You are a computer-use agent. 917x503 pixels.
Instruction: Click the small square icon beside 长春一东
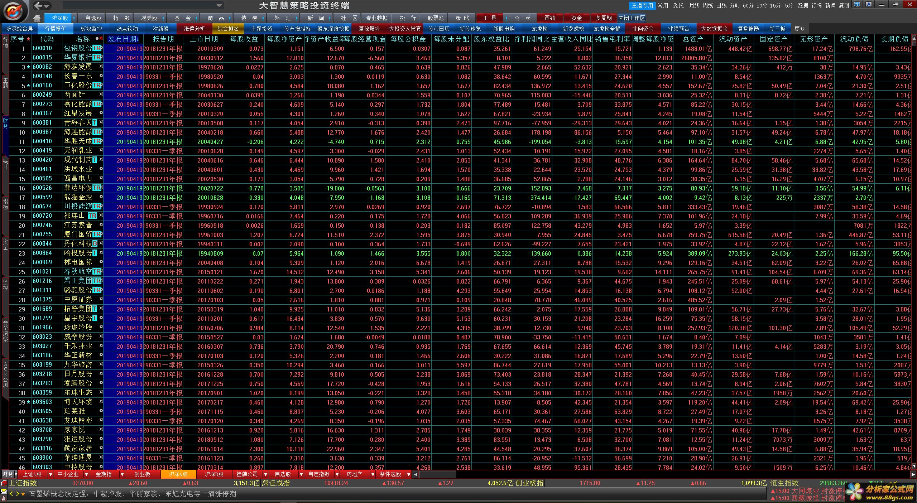coord(101,76)
